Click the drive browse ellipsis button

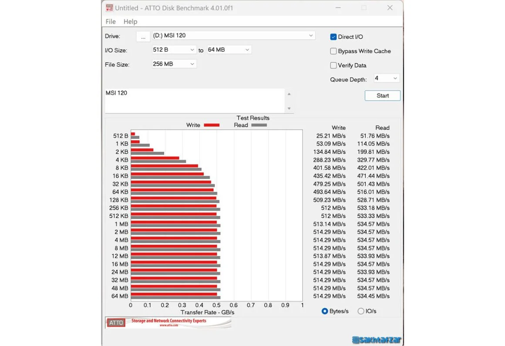(x=143, y=37)
